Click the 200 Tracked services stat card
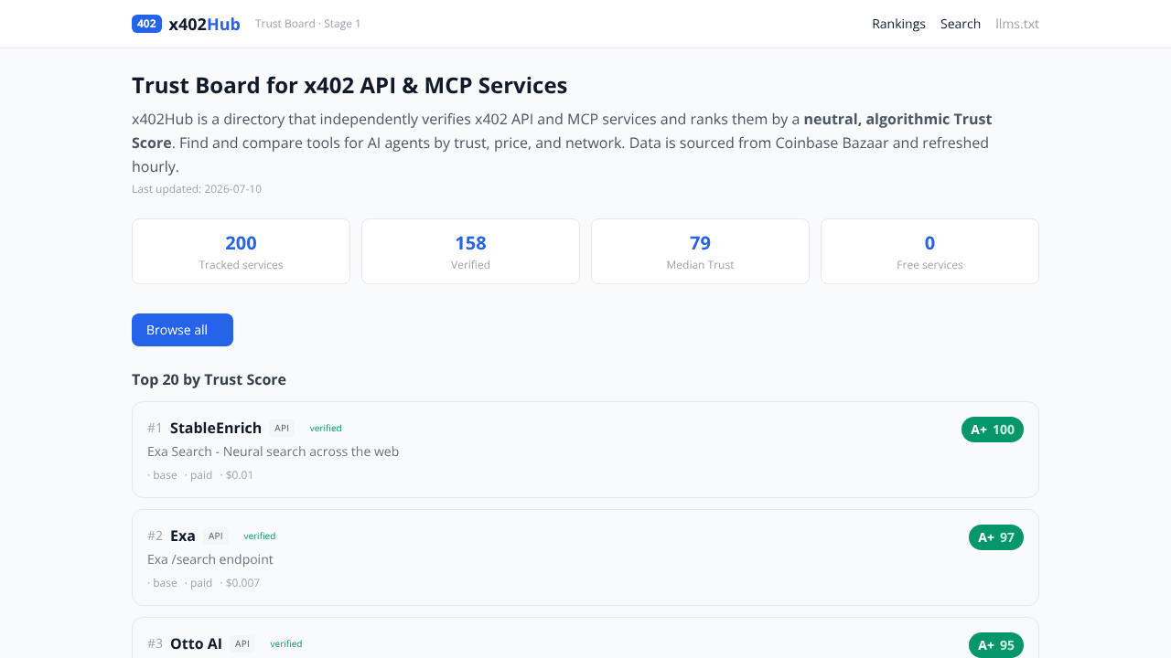The width and height of the screenshot is (1171, 658). [241, 251]
